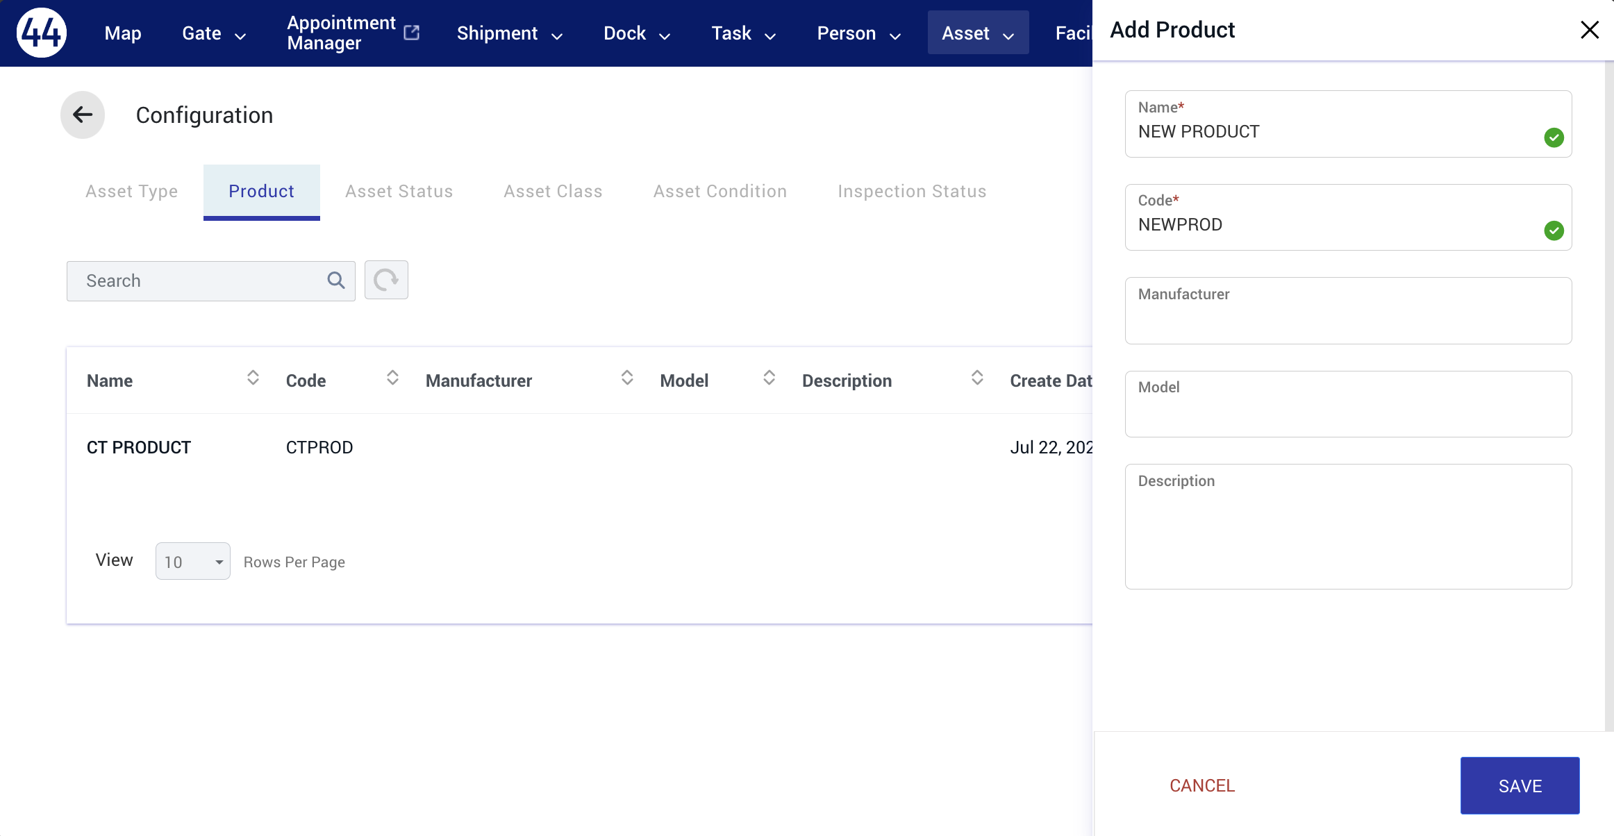1614x836 pixels.
Task: Focus the Search input field
Action: 211,281
